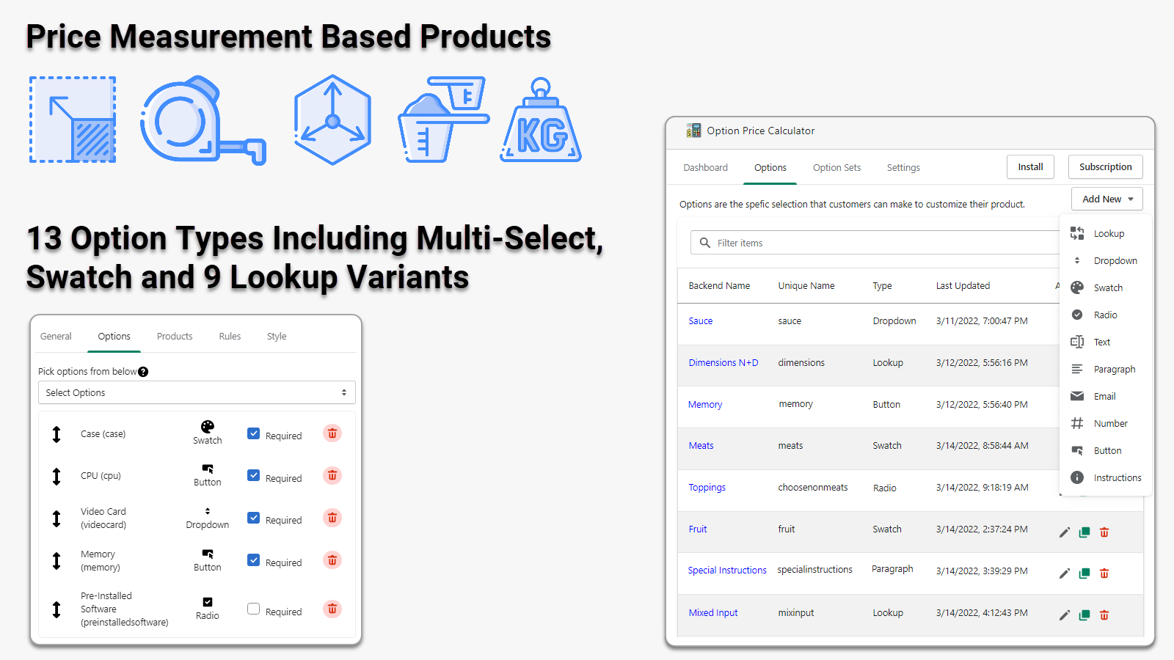Choose Swatch from Add New menu
The image size is (1174, 660).
1105,288
